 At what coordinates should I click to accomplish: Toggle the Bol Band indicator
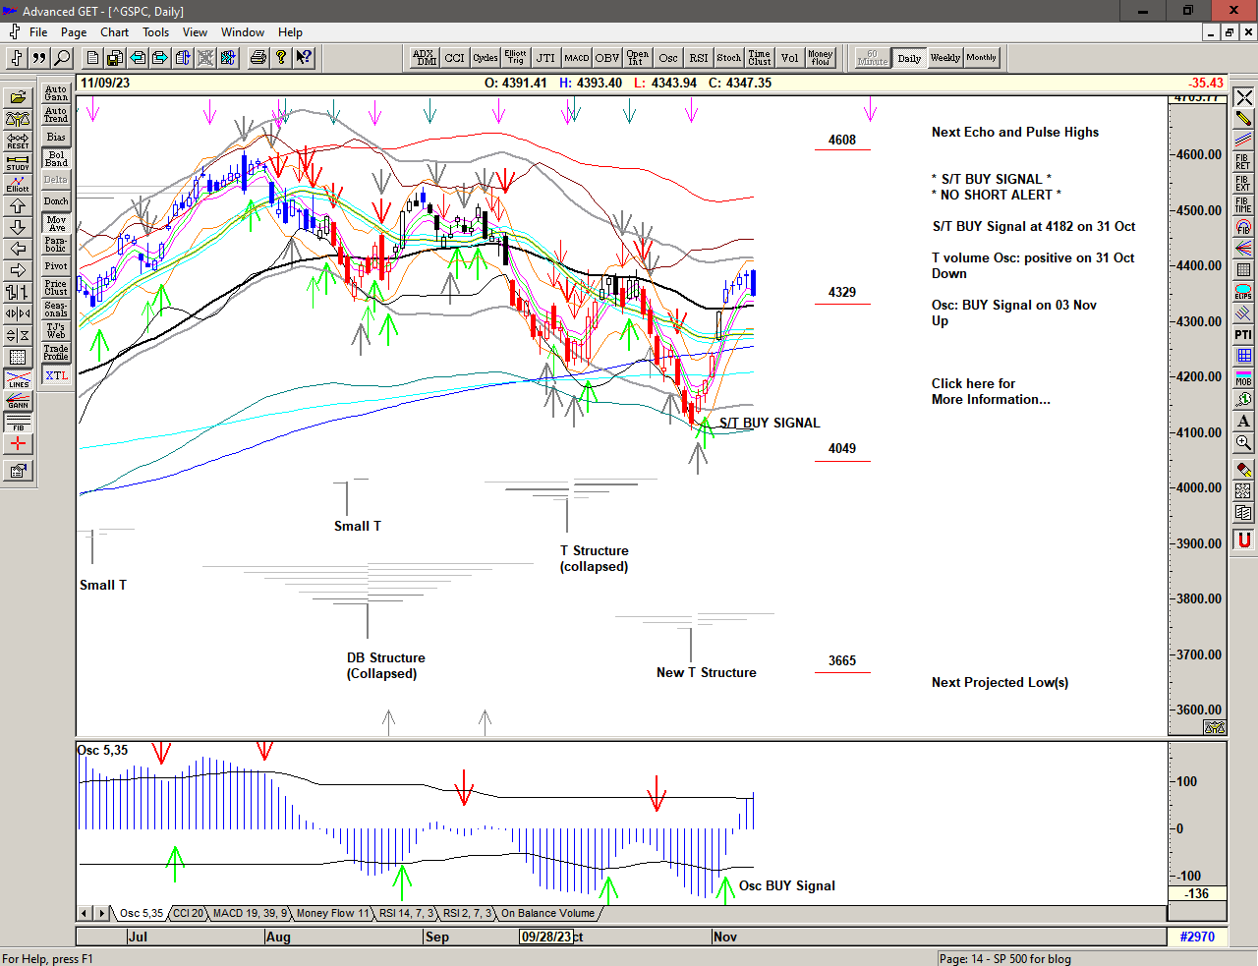[56, 158]
